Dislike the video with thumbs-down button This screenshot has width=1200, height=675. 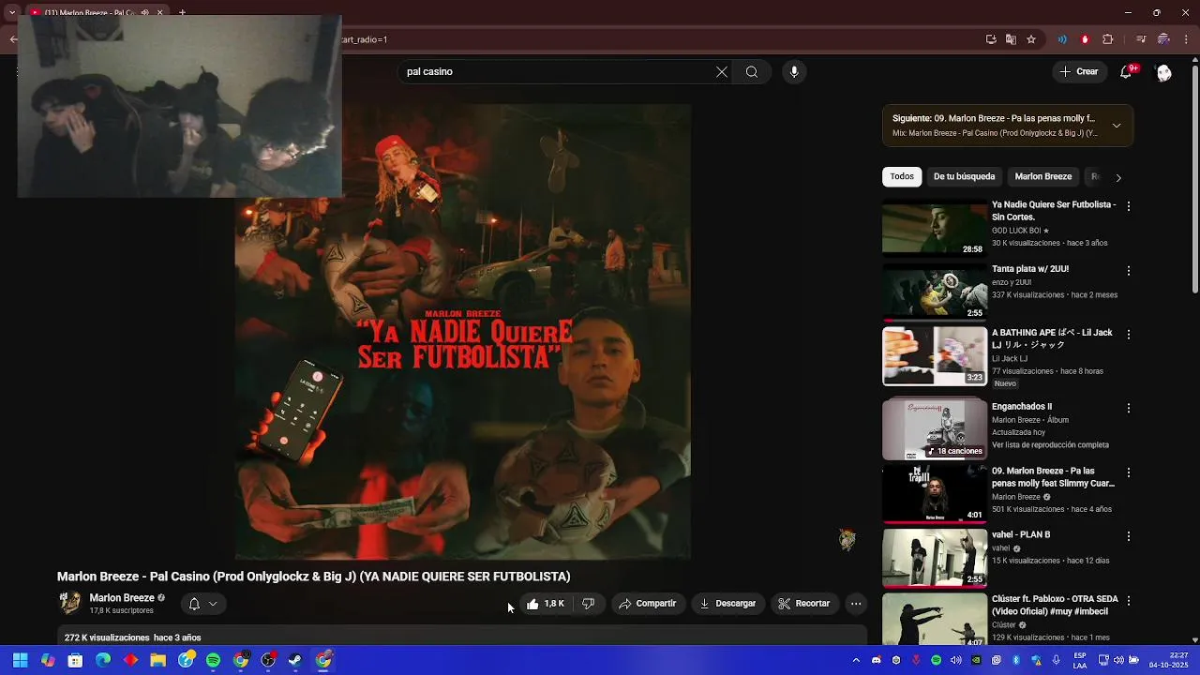pos(588,604)
